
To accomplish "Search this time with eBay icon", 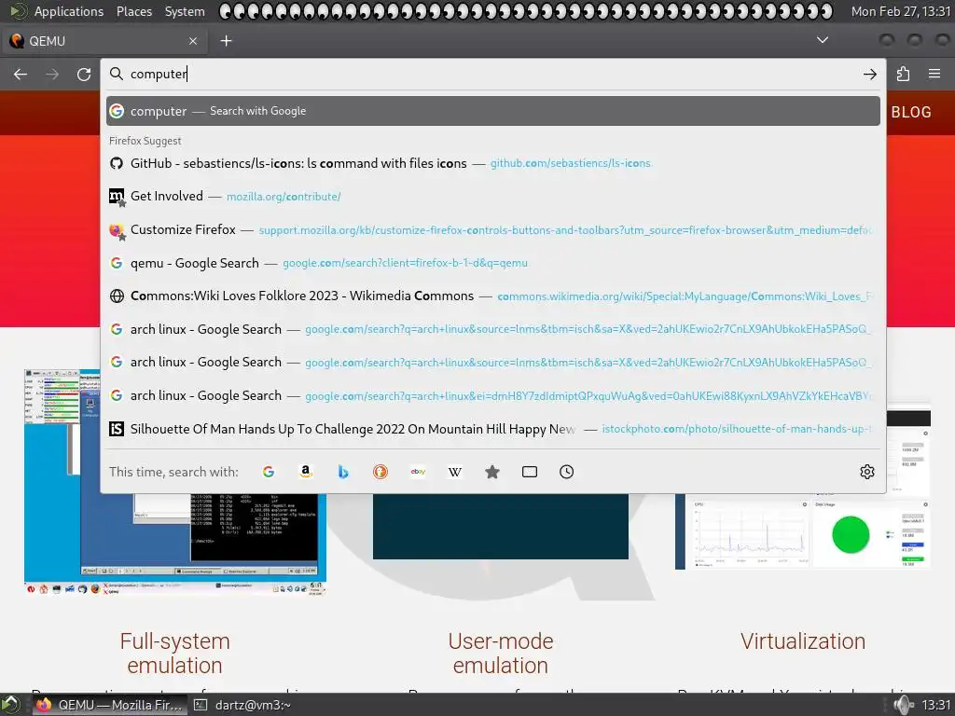I will [x=418, y=472].
